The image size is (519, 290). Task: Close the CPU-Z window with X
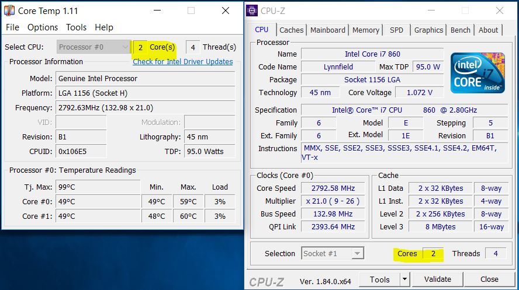(x=500, y=11)
